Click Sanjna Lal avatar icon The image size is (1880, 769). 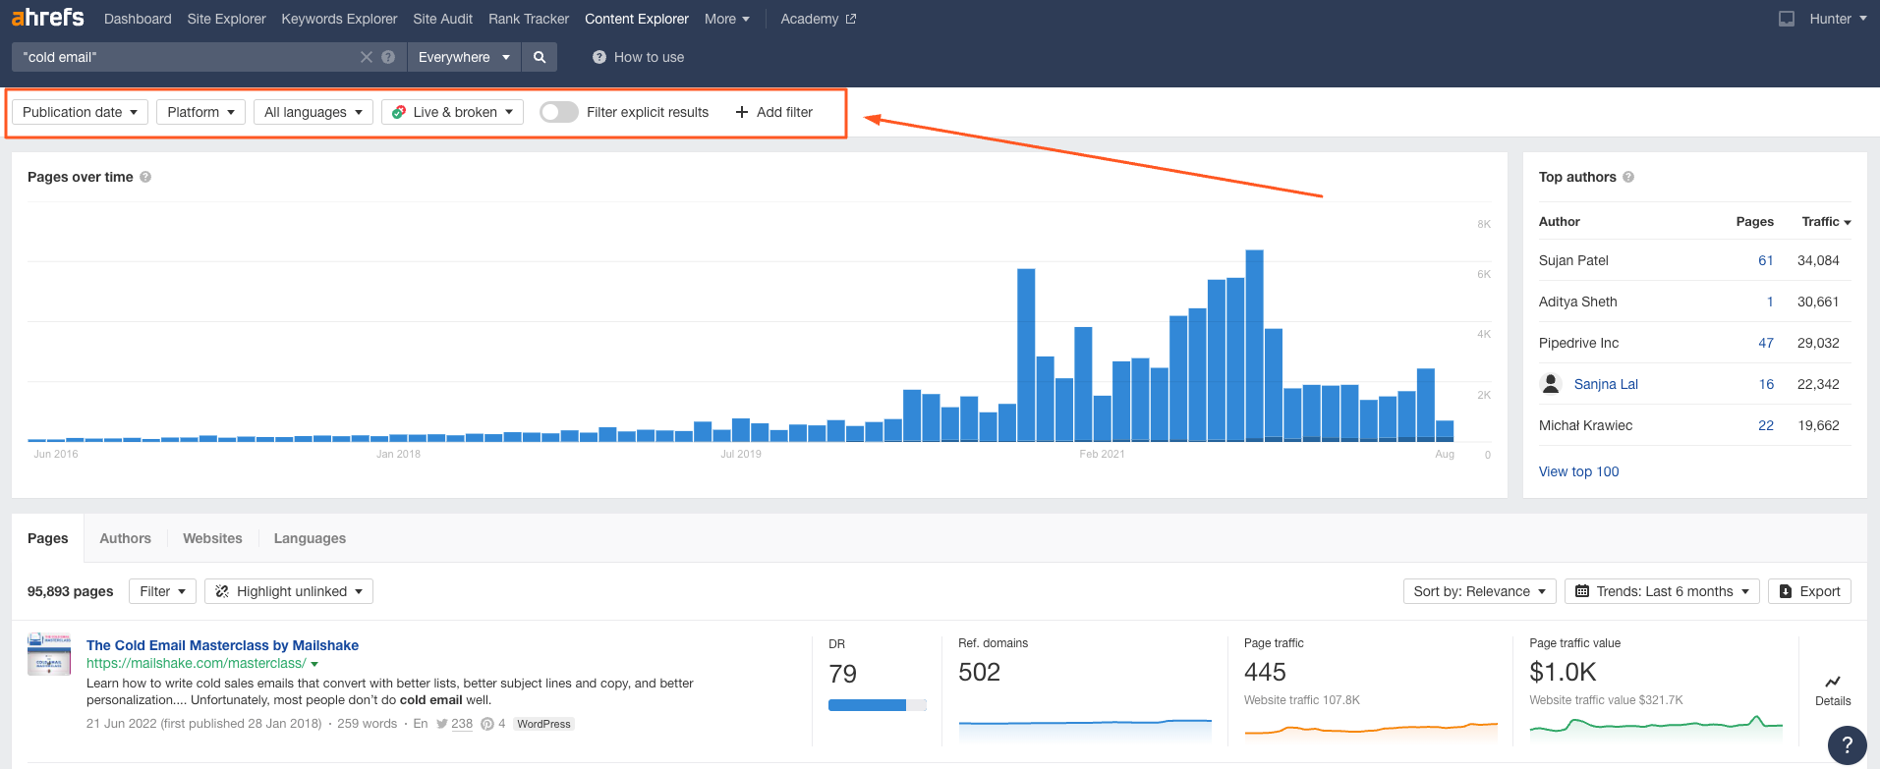point(1551,384)
